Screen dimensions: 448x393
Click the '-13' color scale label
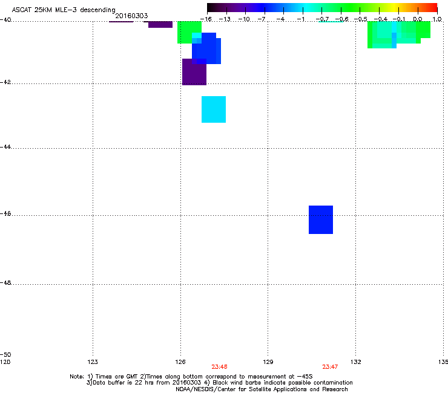(225, 19)
